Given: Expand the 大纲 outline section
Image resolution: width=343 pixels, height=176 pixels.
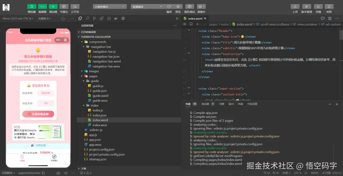Looking at the screenshot, I should click(x=83, y=169).
